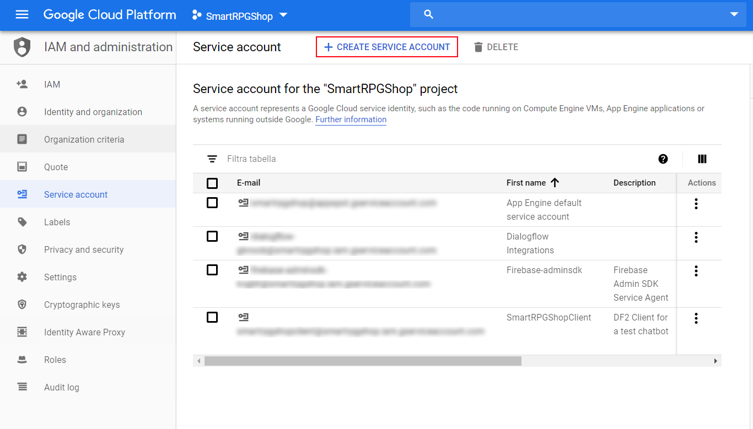
Task: Open actions menu for Dialogflow Integrations row
Action: 696,237
